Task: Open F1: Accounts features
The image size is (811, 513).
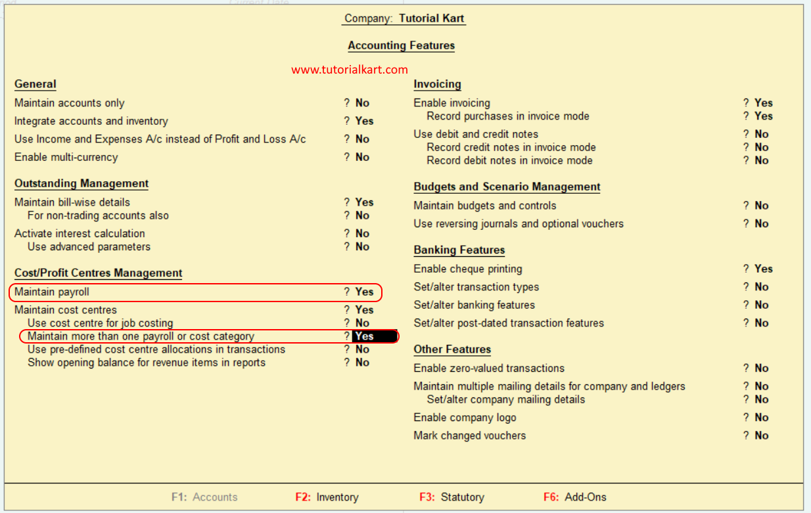Action: [x=204, y=497]
